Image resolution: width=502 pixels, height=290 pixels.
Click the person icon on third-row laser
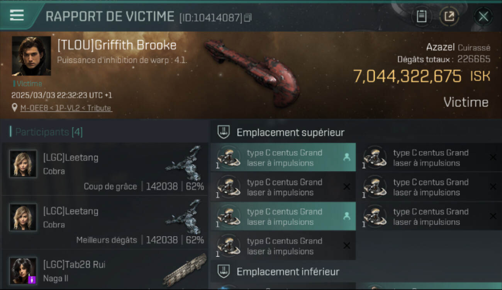(346, 216)
